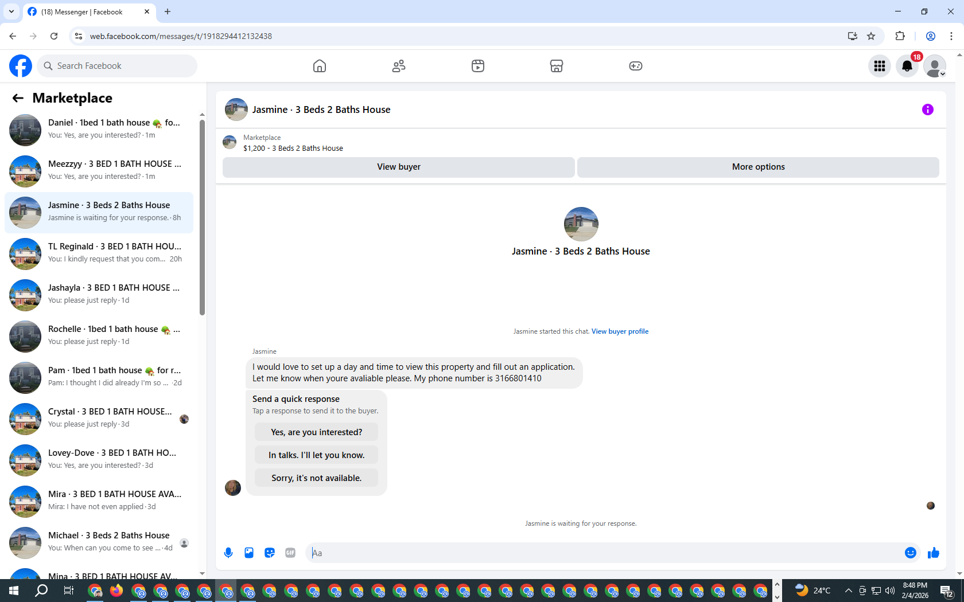Open the '$1,200 - 3 Beds 2 Baths House' listing

(x=293, y=148)
